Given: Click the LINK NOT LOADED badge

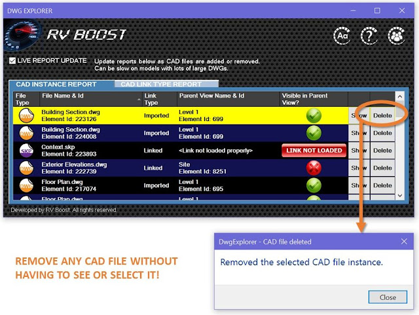Looking at the screenshot, I should [314, 151].
